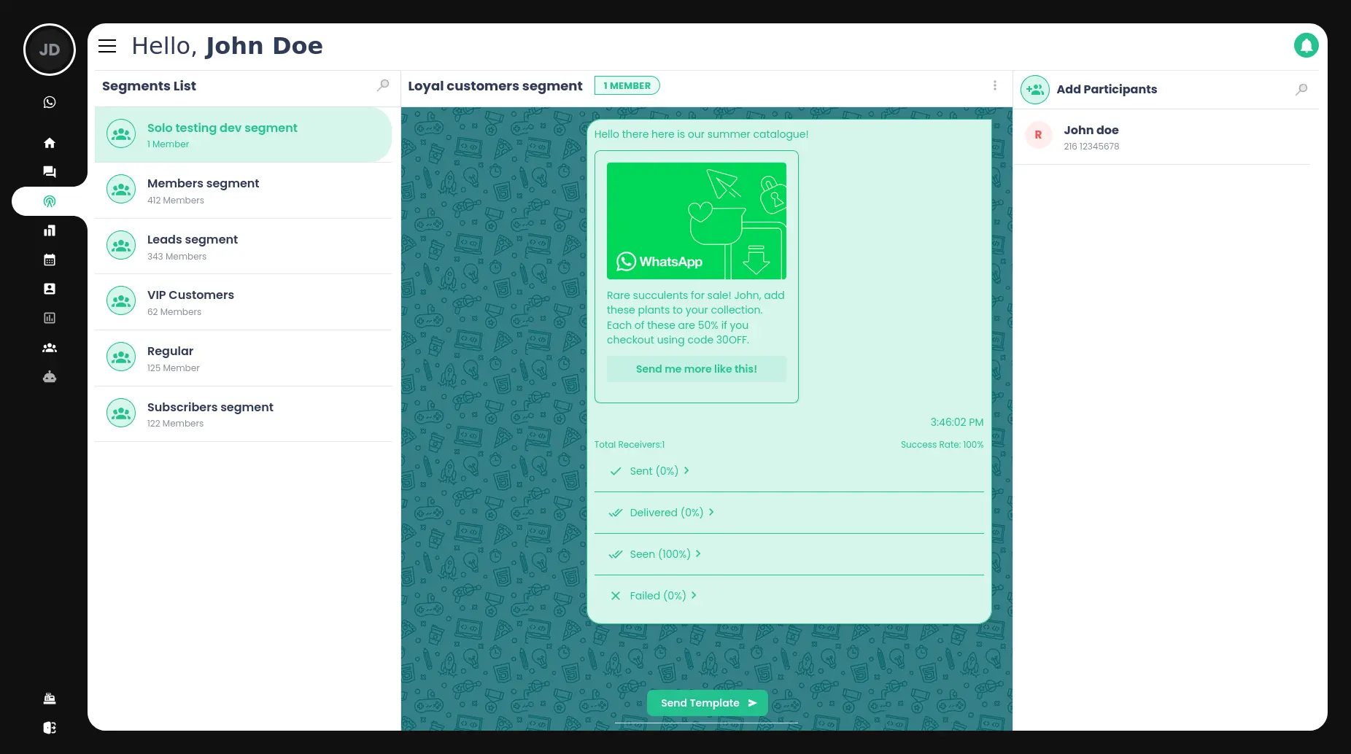Click the notification bell icon

(1307, 45)
